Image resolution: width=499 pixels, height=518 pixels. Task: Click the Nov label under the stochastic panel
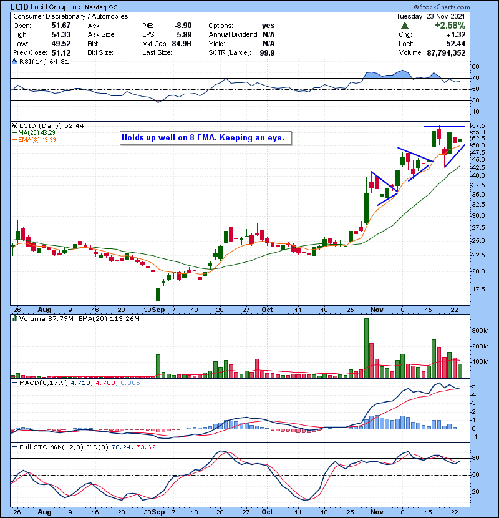pos(377,512)
